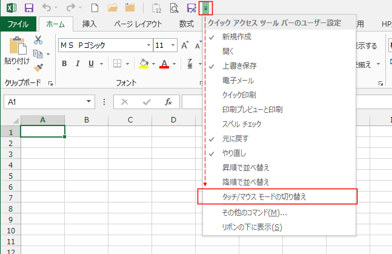392x254 pixels.
Task: Uncheck 上書き保存 in the menu
Action: pyautogui.click(x=279, y=66)
